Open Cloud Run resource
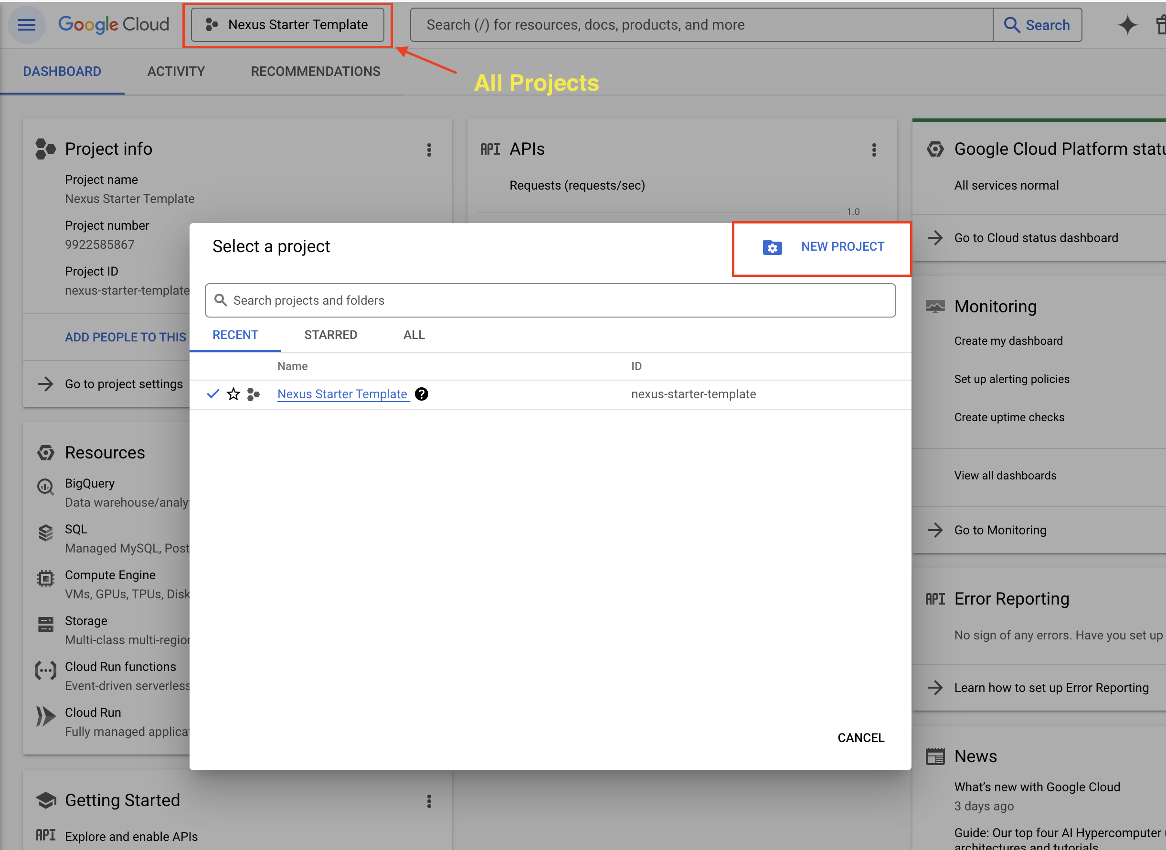 click(93, 712)
